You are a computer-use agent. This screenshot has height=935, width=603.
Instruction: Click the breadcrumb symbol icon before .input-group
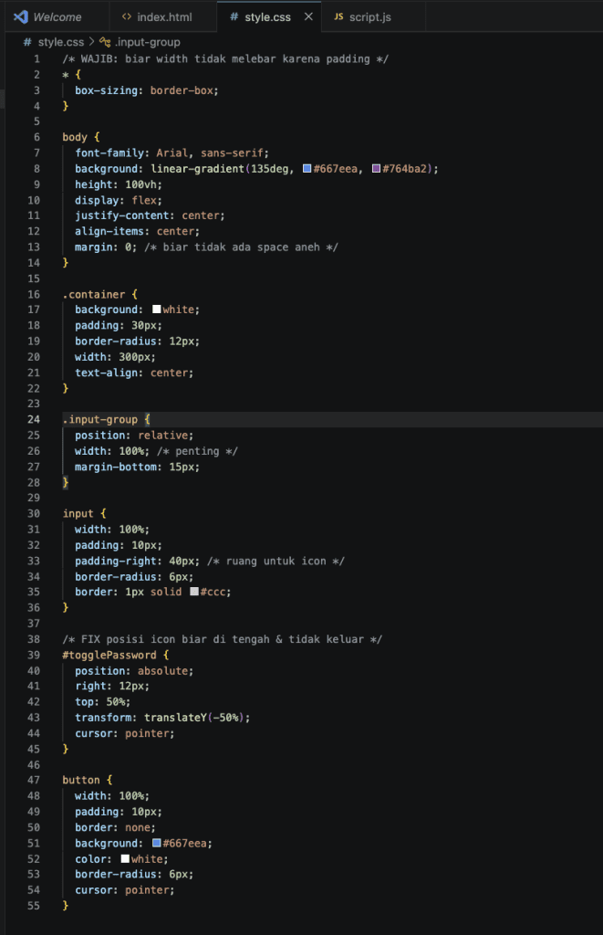[105, 42]
